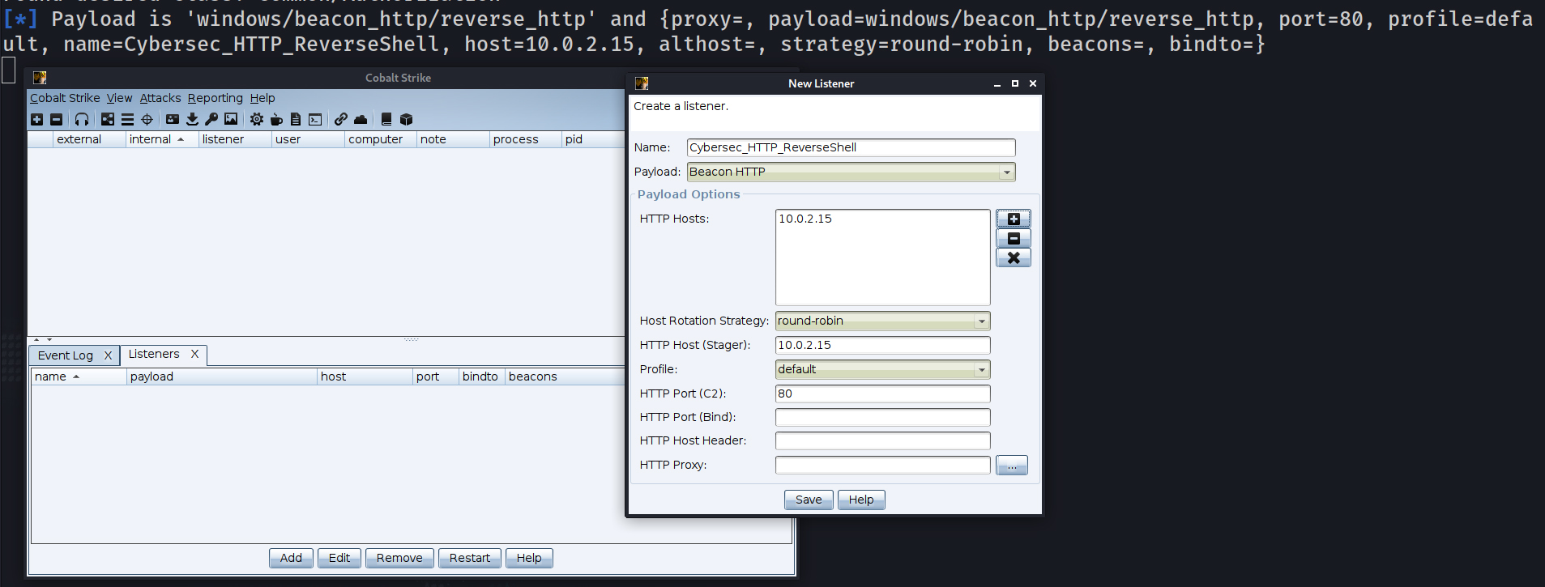Open the Attacks menu
The height and width of the screenshot is (587, 1545).
click(160, 98)
